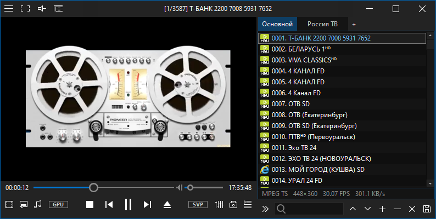Take a screenshot with camera icon

[x=233, y=205]
